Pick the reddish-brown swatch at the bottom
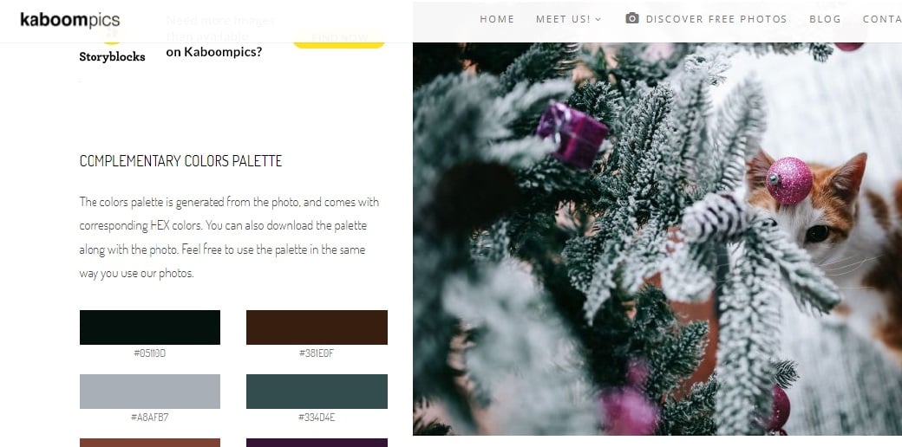Screen dimensions: 902x447 point(149,443)
